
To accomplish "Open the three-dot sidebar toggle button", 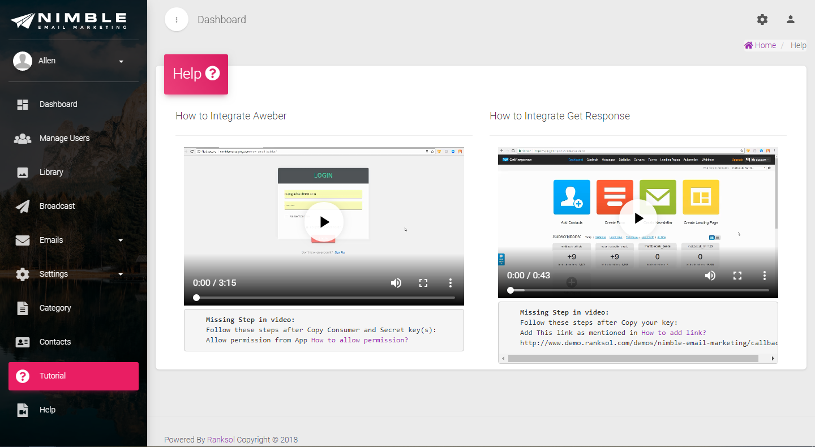I will coord(177,20).
